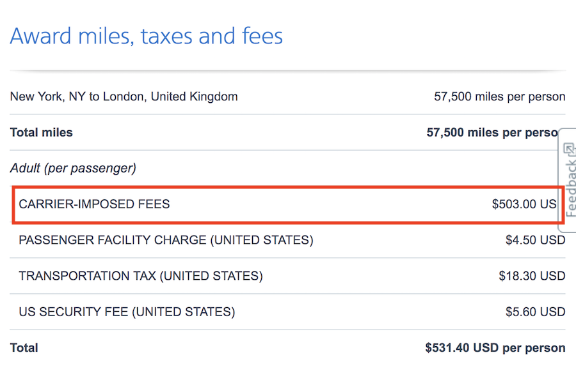Click the red highlighted carrier fees box
Screen dimensions: 576x373
coord(287,204)
